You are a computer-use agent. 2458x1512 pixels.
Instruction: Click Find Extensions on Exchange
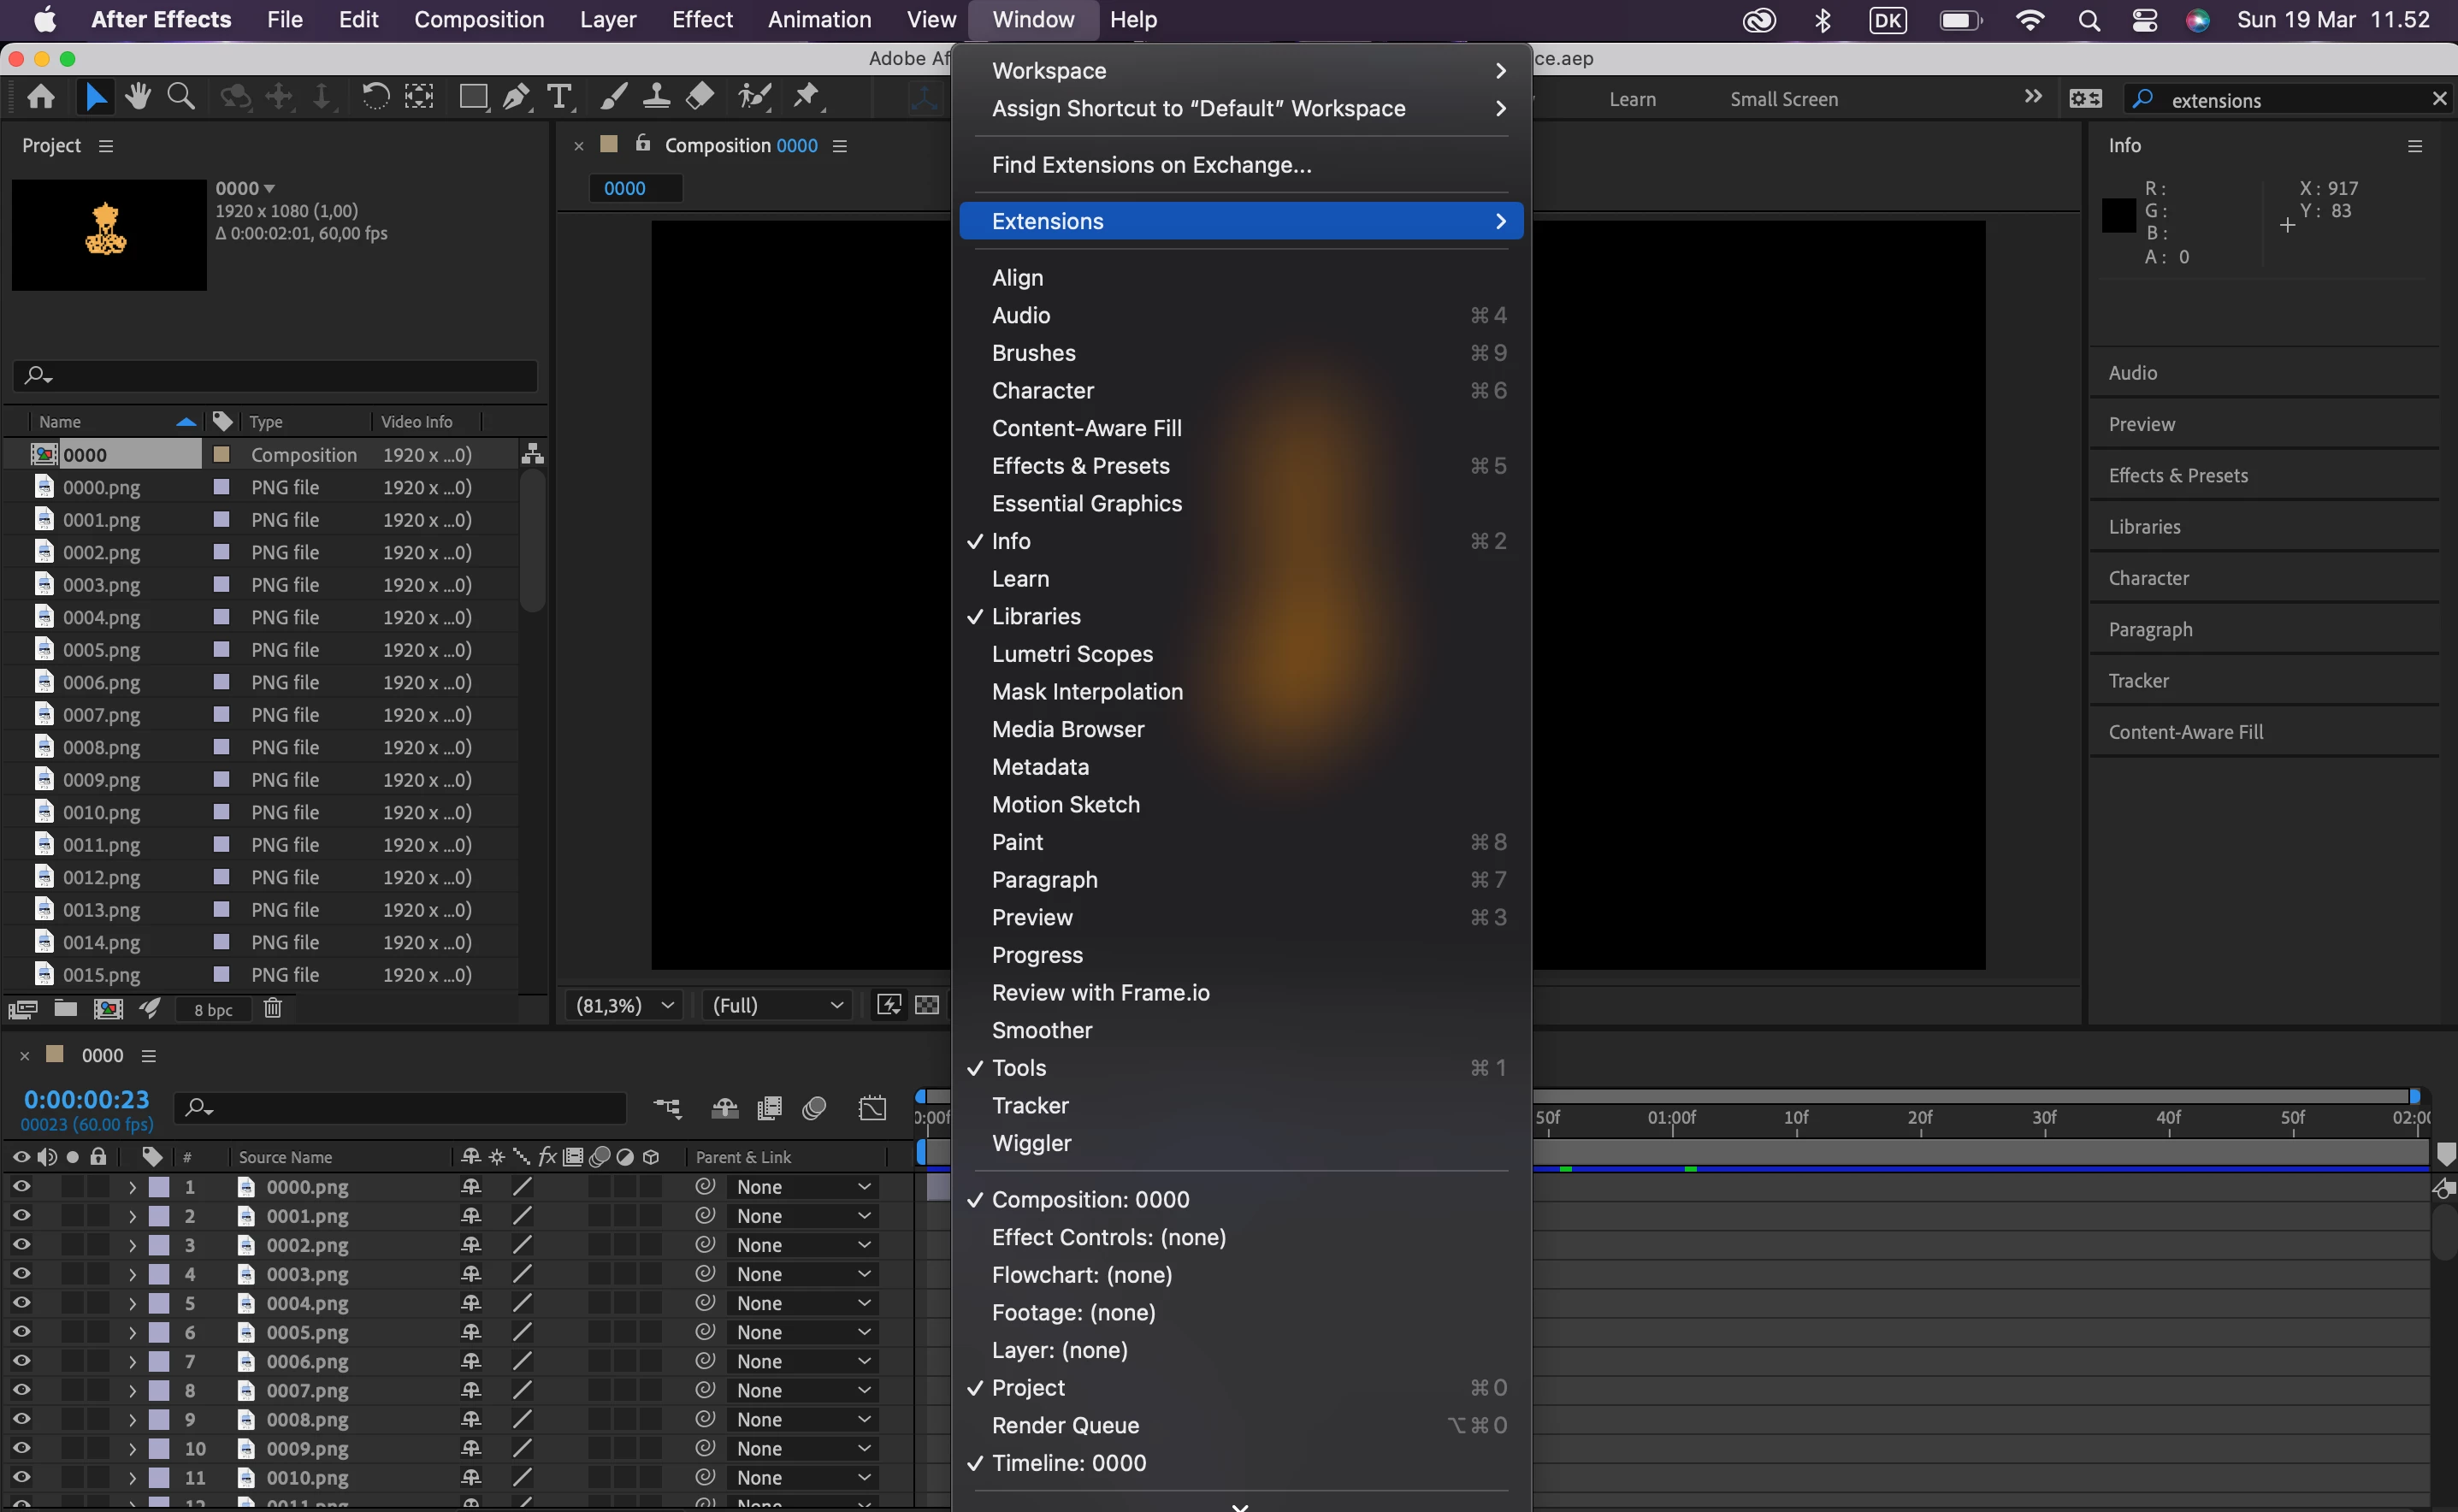click(1151, 165)
